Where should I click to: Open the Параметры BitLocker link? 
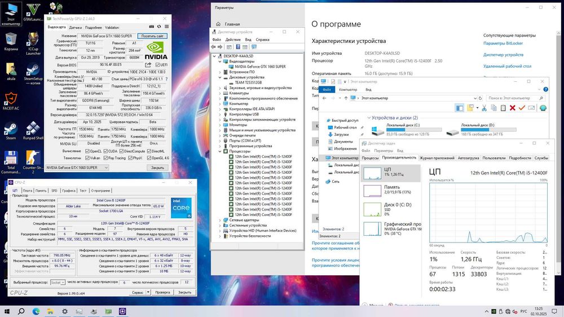503,43
